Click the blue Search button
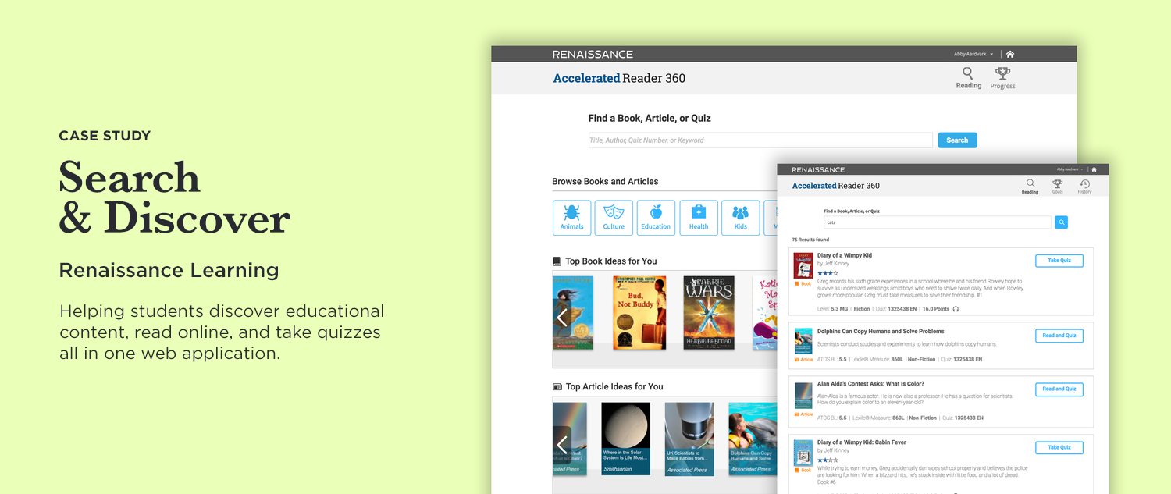This screenshot has width=1171, height=494. [x=957, y=140]
